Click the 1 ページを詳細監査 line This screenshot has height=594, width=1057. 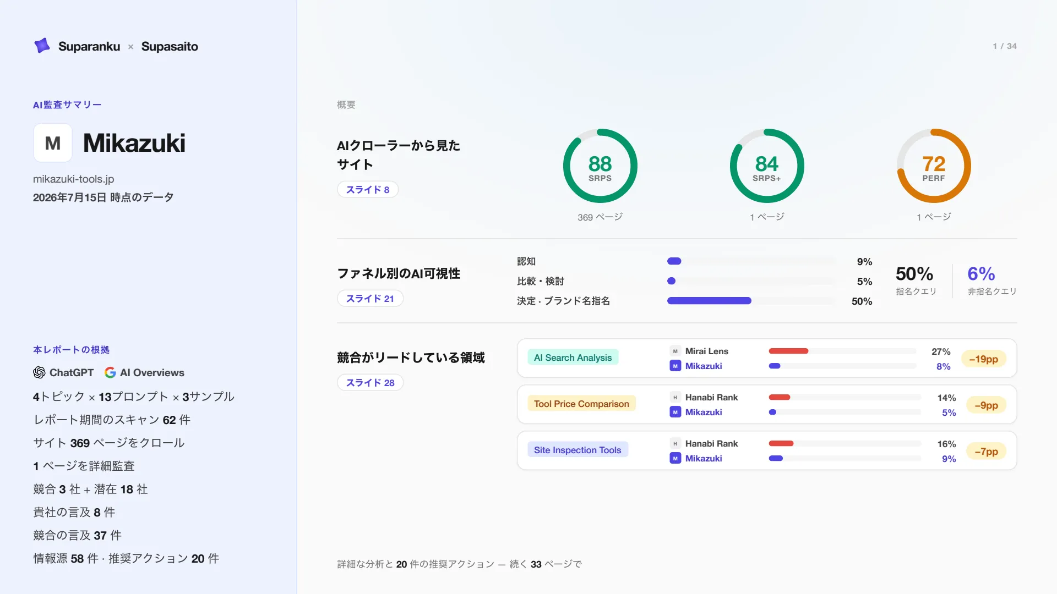point(84,466)
